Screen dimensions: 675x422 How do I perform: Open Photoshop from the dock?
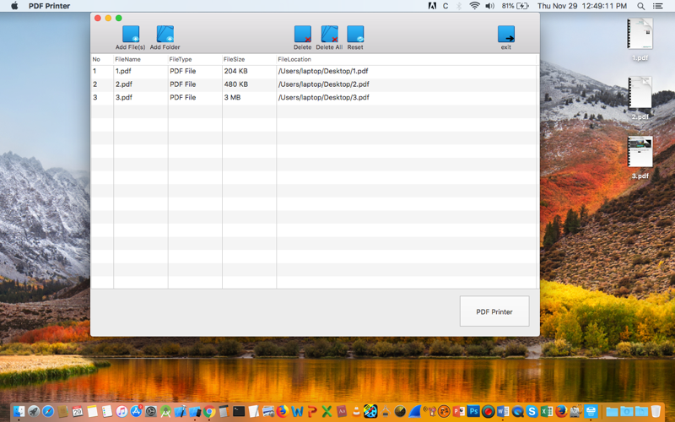[x=473, y=411]
